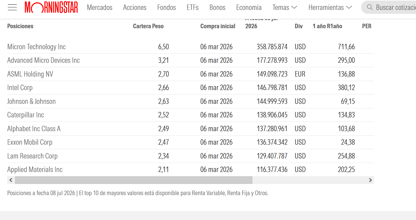The image size is (416, 220).
Task: Click the Posiciones column header
Action: (x=20, y=26)
